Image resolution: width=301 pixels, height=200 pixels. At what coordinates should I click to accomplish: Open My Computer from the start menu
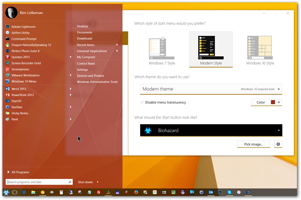(x=86, y=57)
